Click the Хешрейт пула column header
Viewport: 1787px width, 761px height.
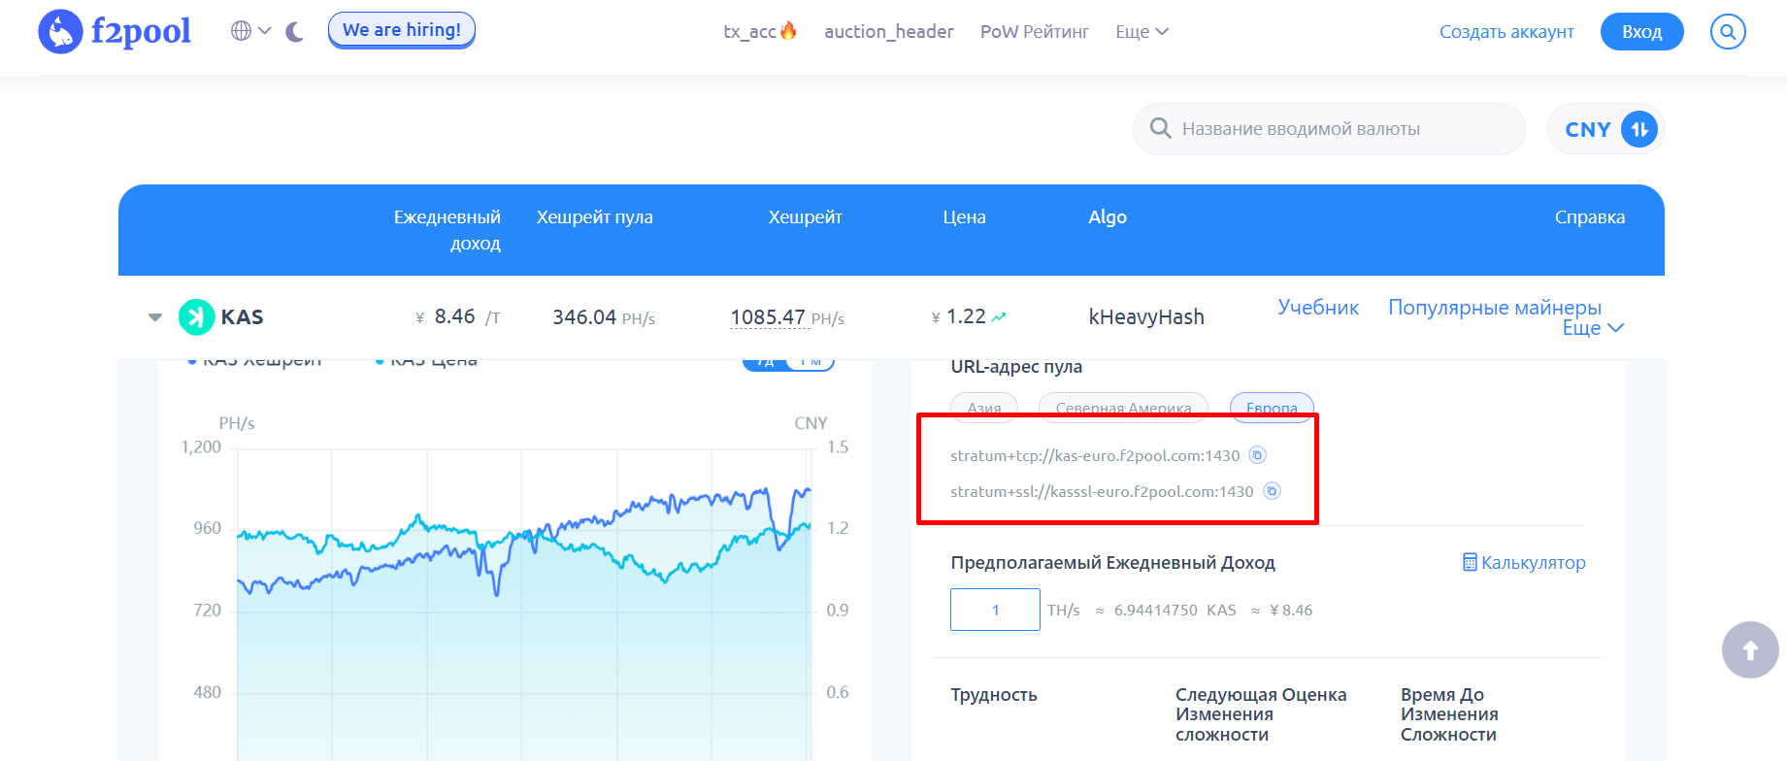click(595, 217)
